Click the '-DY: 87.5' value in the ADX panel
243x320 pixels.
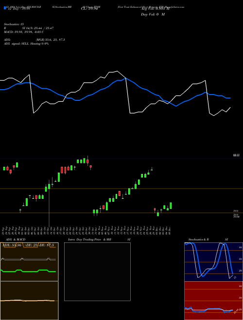(x=46, y=245)
